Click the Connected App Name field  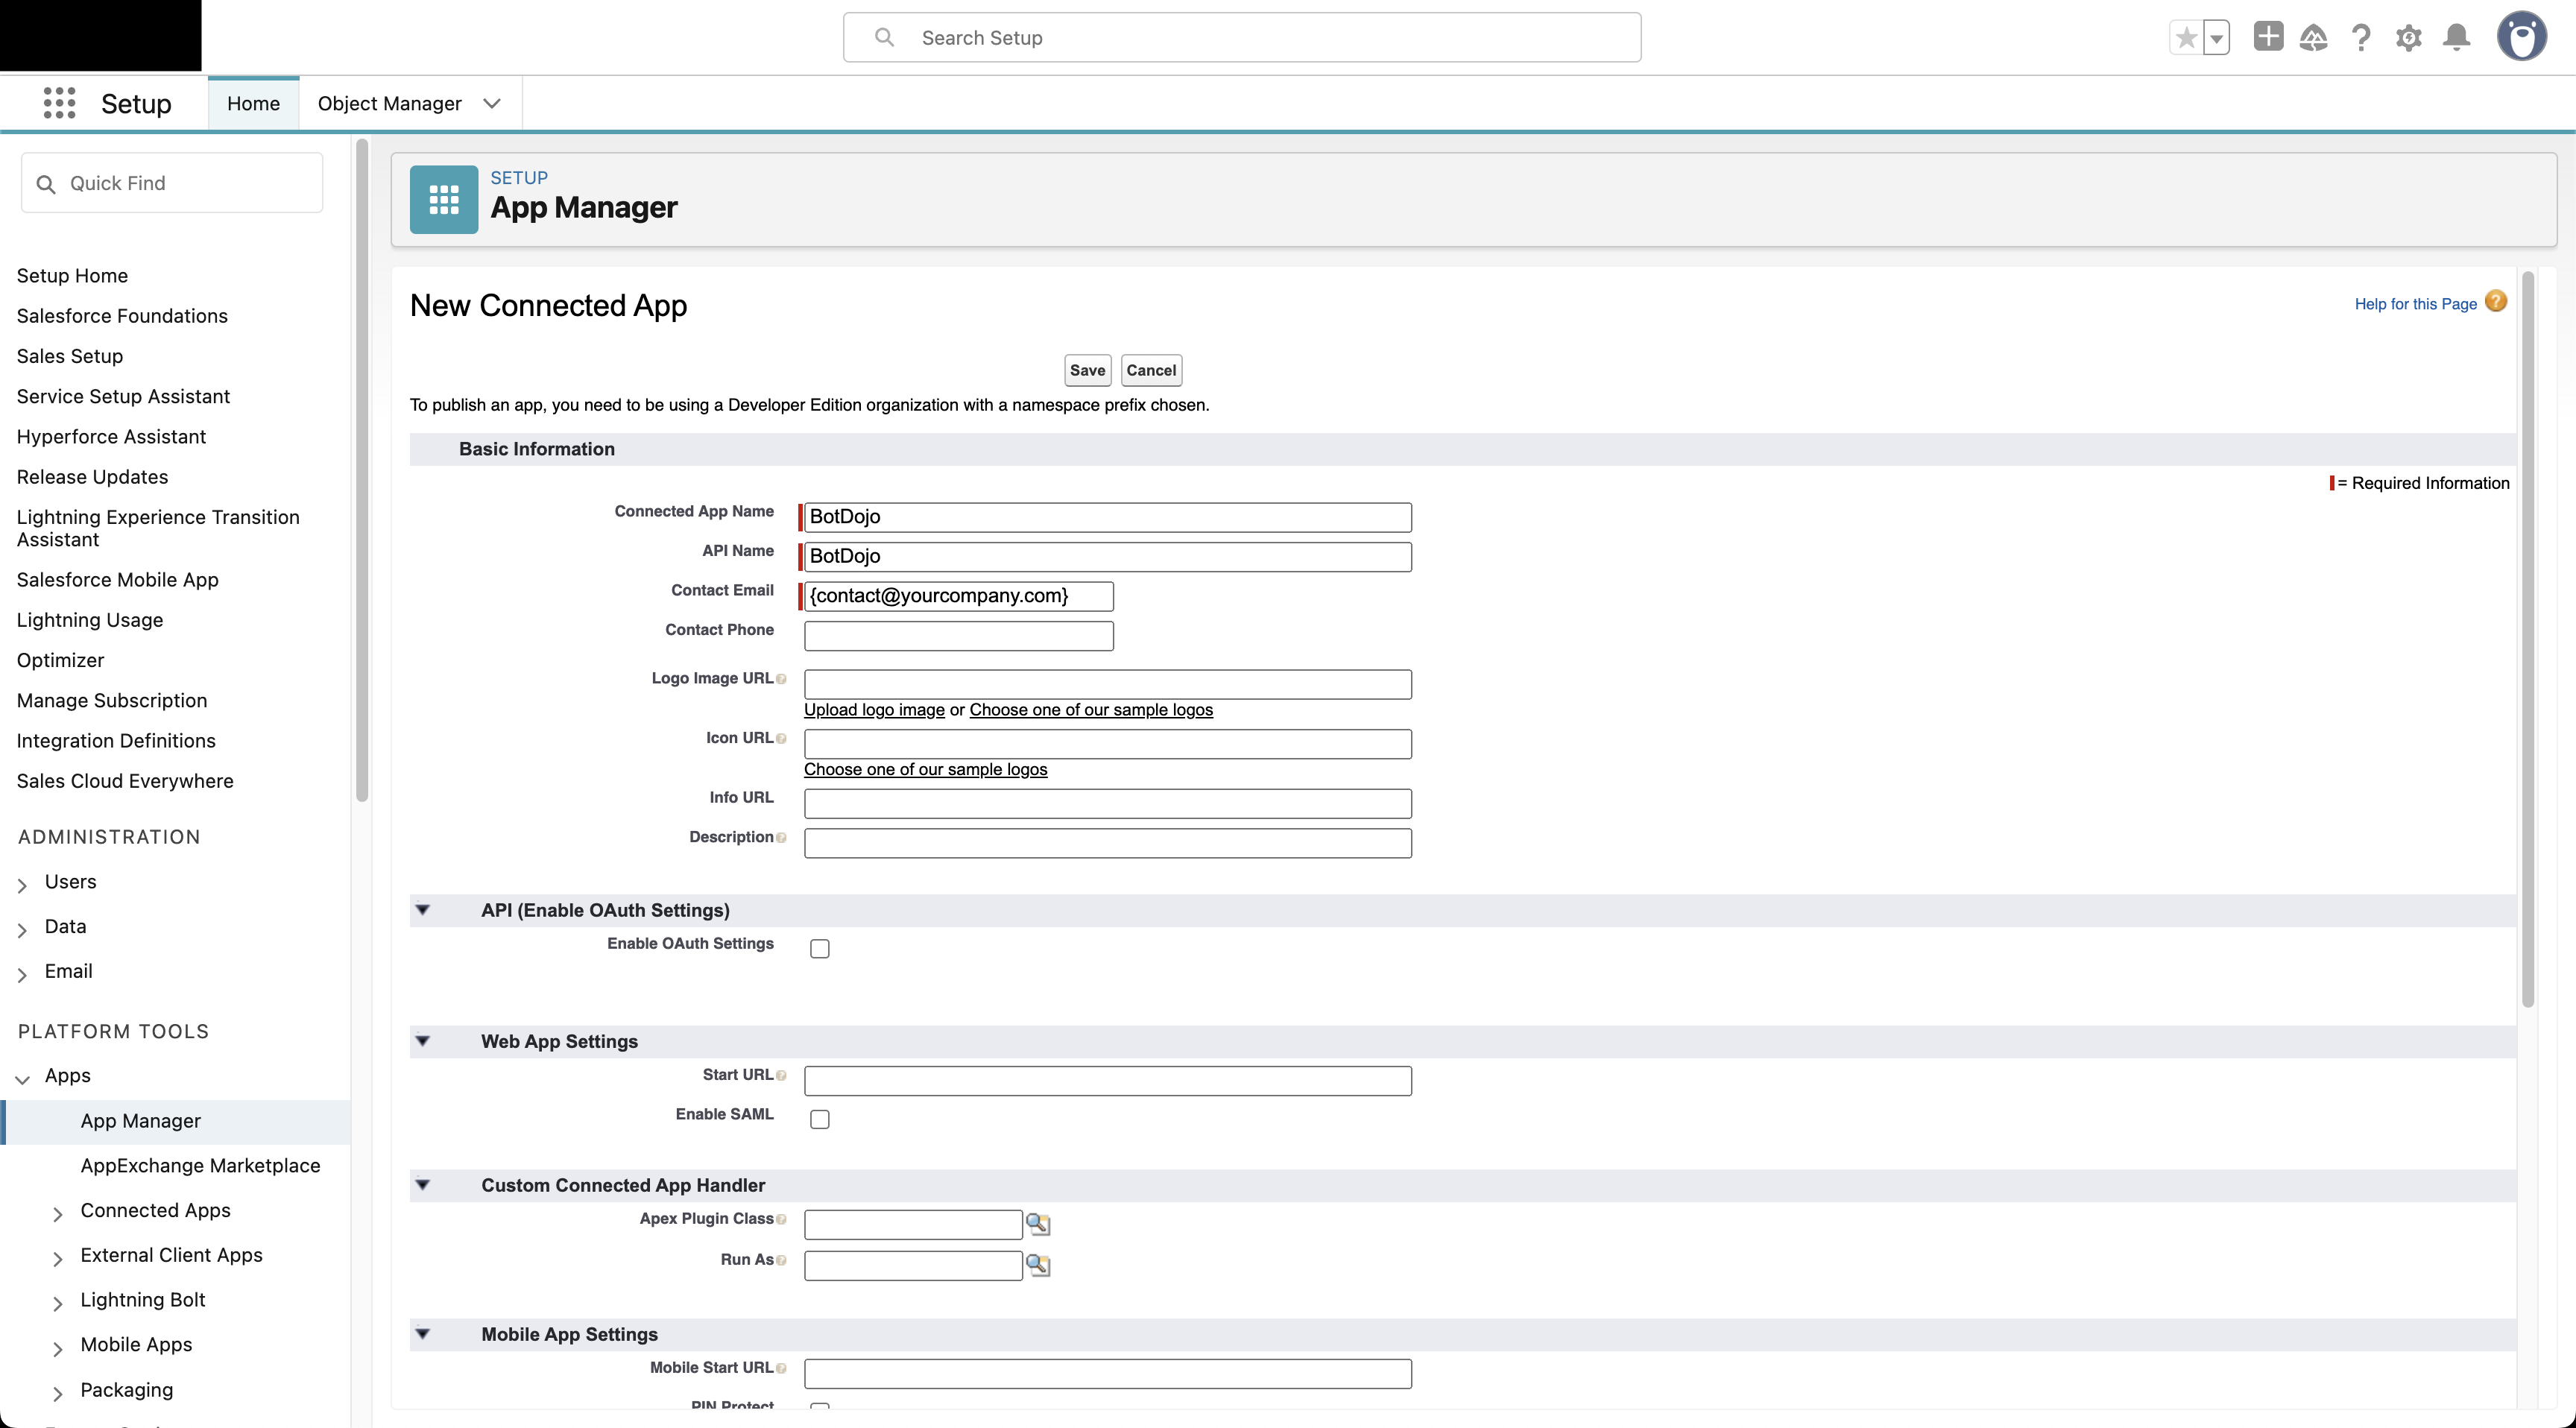1107,517
